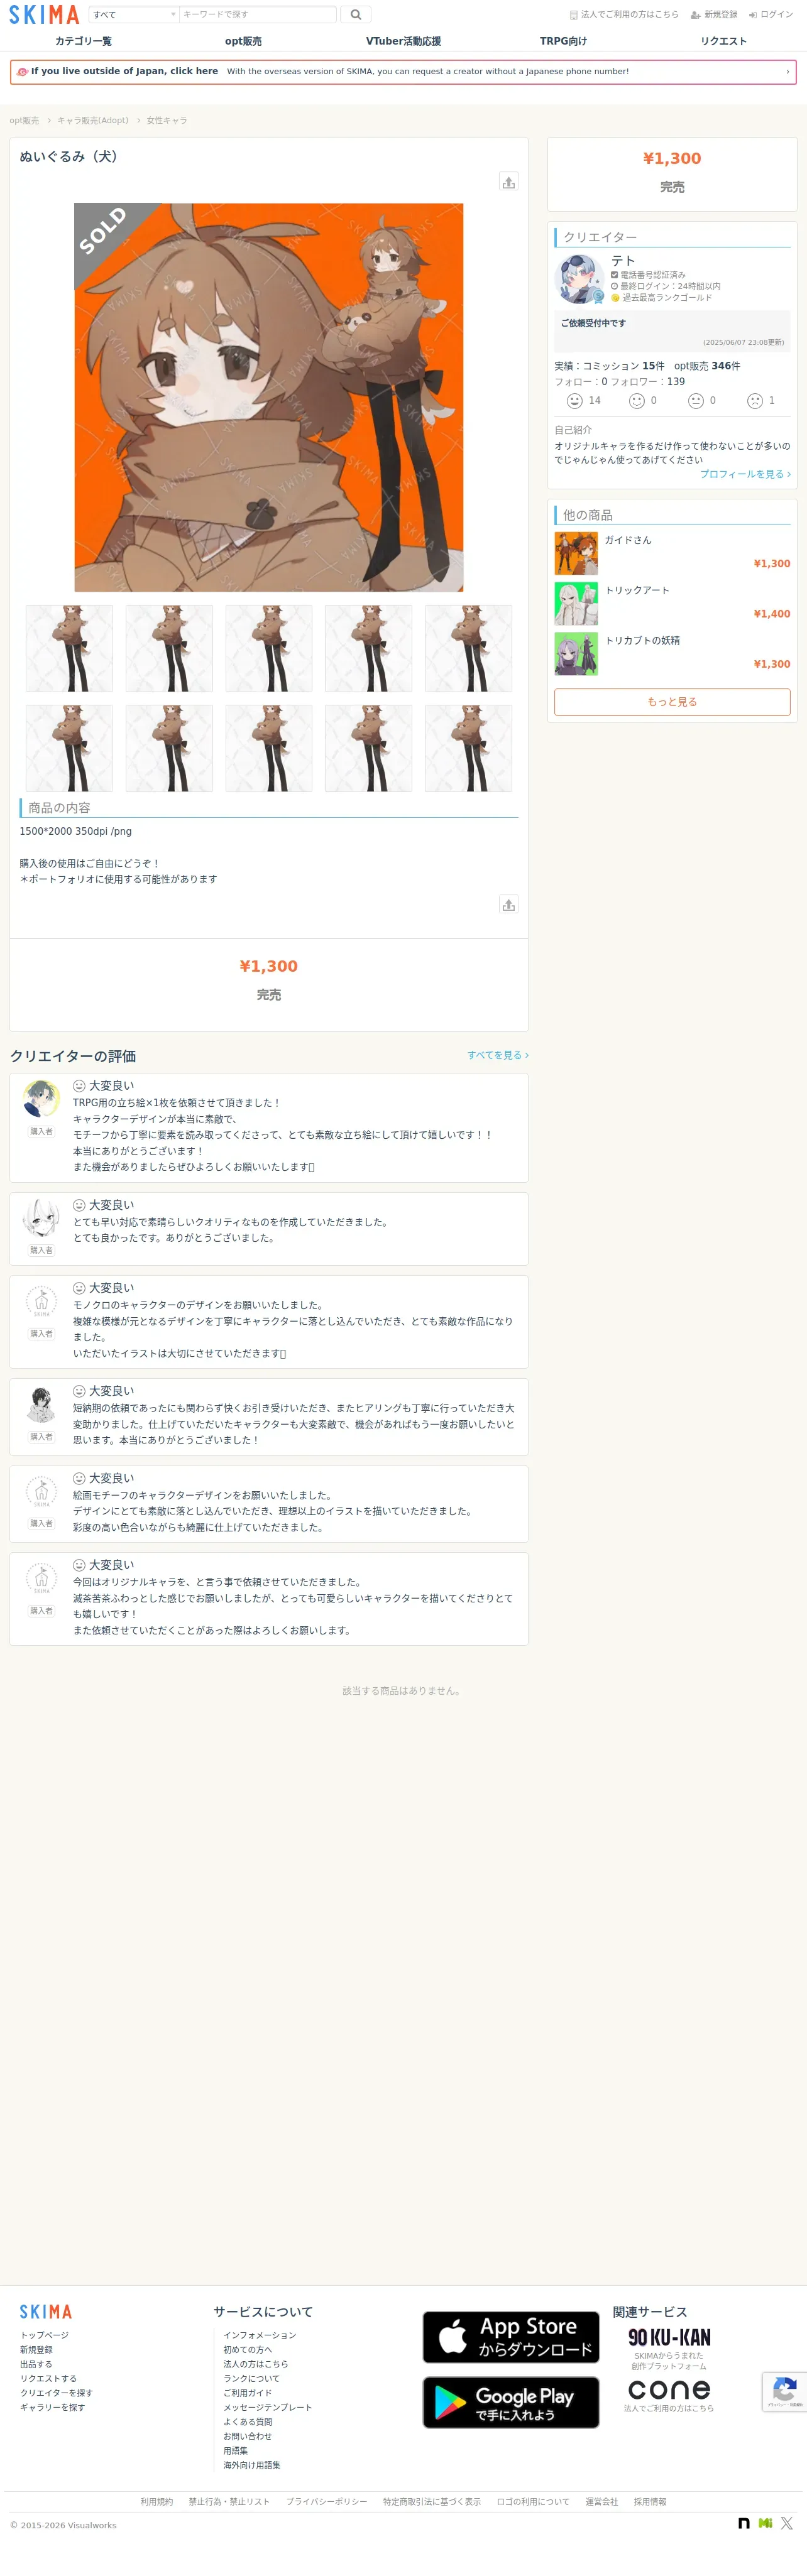Open the main SOLD product image
807x2576 pixels.
click(x=268, y=397)
